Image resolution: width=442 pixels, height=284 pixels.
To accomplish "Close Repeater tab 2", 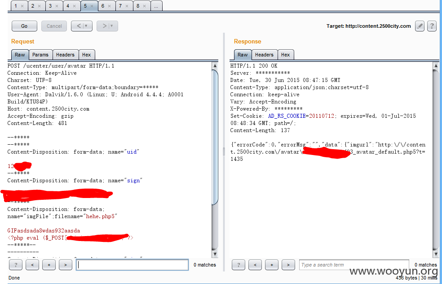I will click(x=39, y=6).
